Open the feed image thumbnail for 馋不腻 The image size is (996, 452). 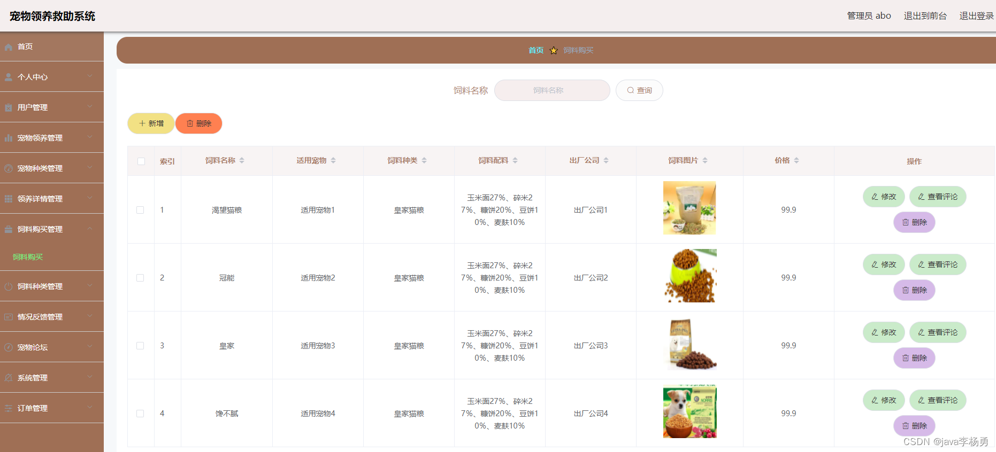[689, 411]
